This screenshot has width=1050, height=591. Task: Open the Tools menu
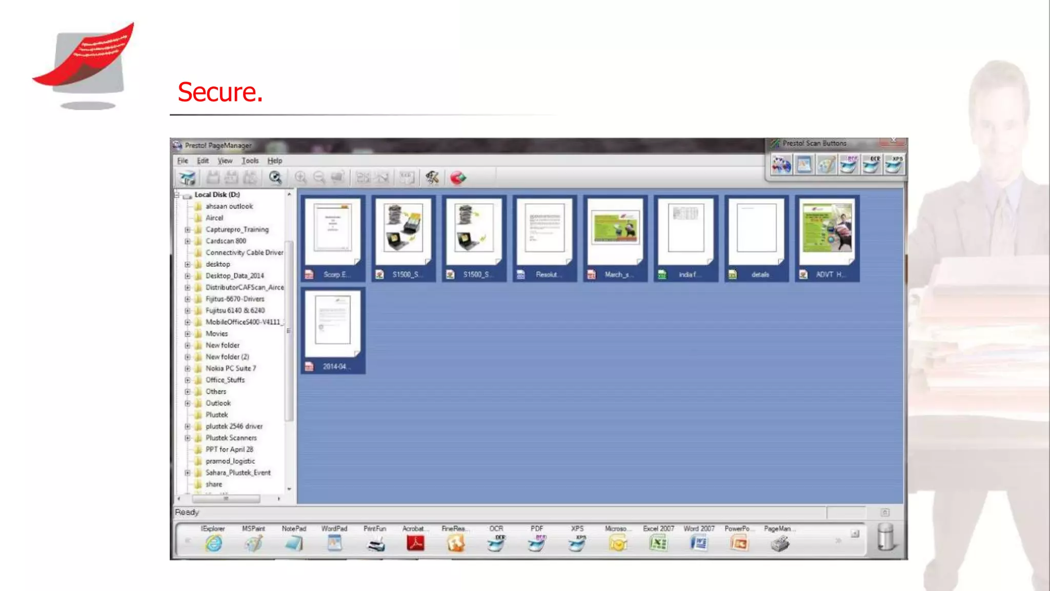pyautogui.click(x=250, y=161)
